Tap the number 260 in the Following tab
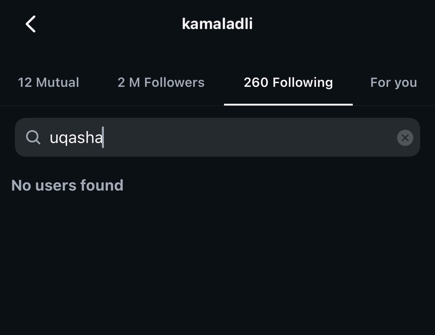Viewport: 435px width, 335px height. click(256, 82)
